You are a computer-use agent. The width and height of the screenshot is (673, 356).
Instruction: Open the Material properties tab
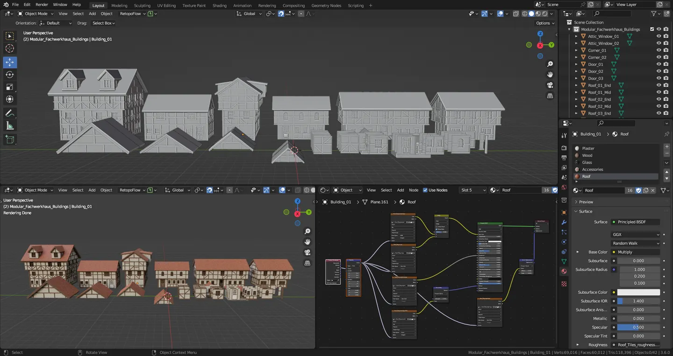pos(564,271)
